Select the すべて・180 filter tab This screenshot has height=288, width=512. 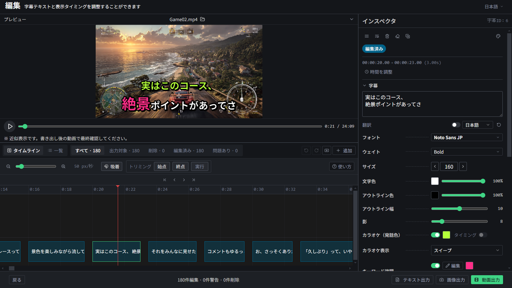point(88,150)
